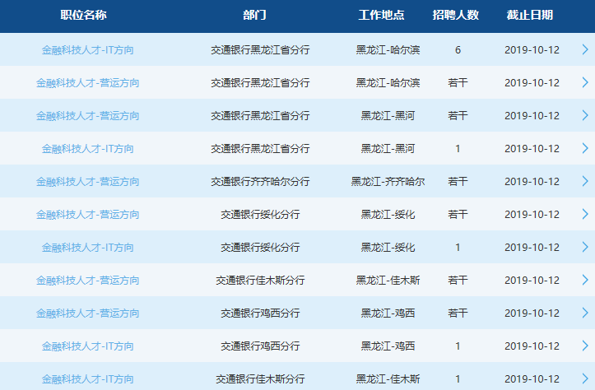
Task: Open the 金融科技人才-IT方向 link for 黑河
Action: click(88, 149)
